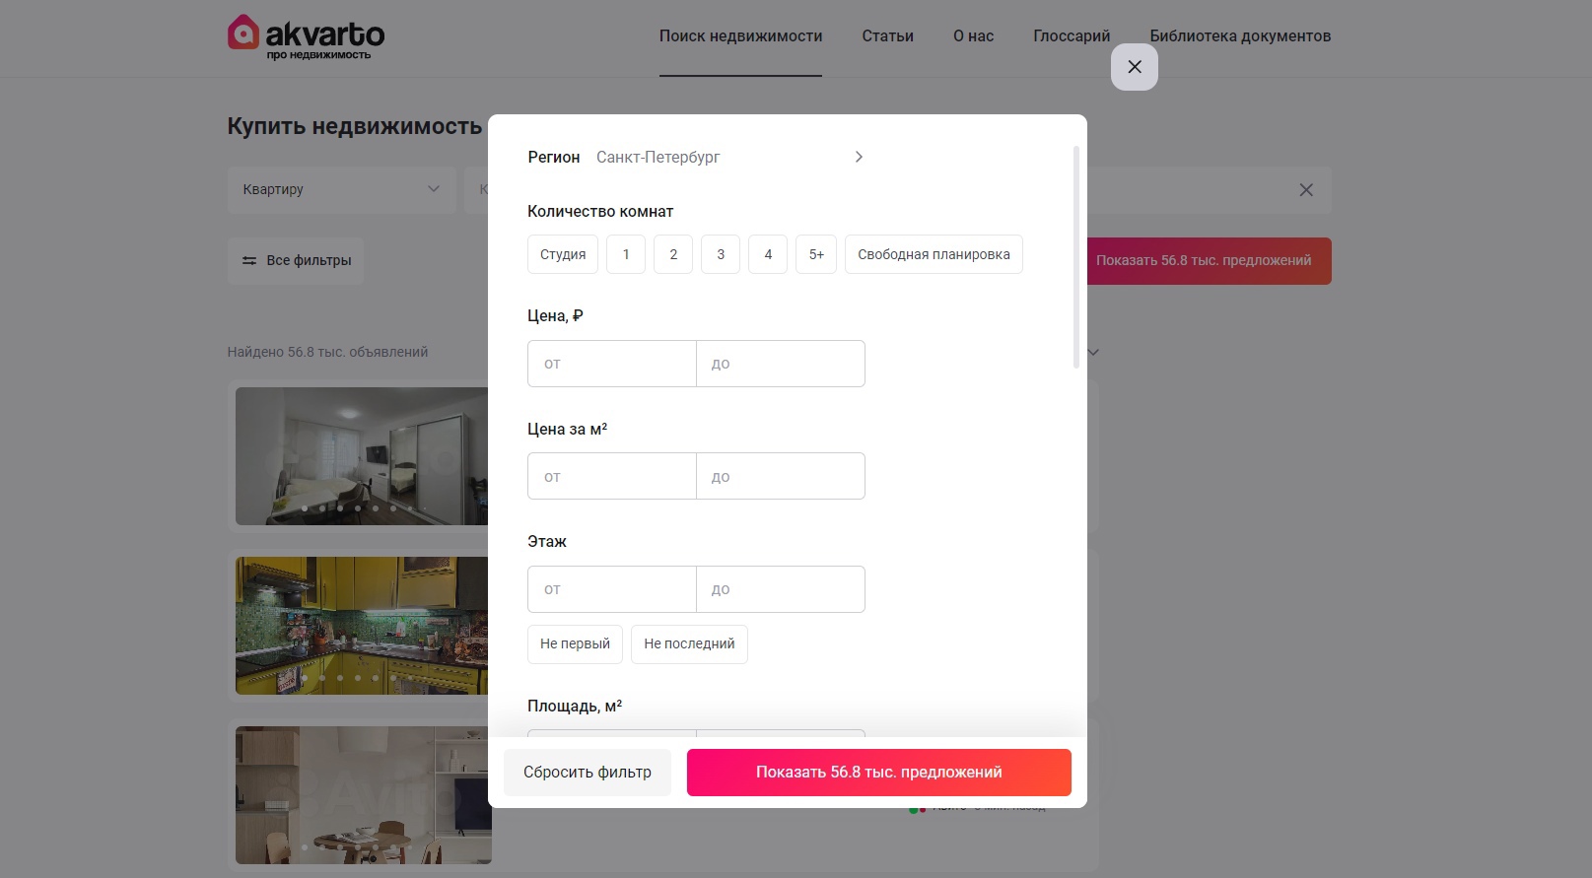Open second listing yellow kitchen photo
The height and width of the screenshot is (878, 1592).
coord(362,626)
